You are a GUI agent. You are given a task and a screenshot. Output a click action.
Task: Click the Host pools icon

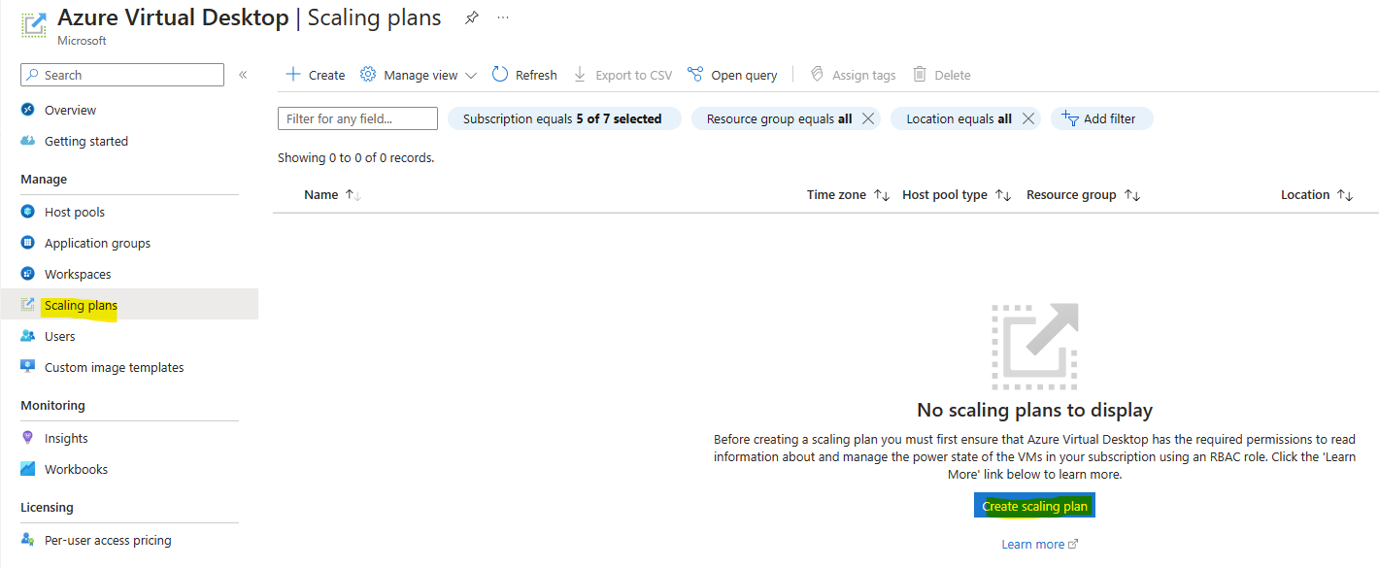coord(27,212)
